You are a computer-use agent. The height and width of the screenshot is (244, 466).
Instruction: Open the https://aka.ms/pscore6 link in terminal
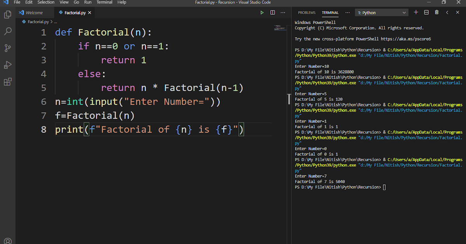tap(406, 39)
